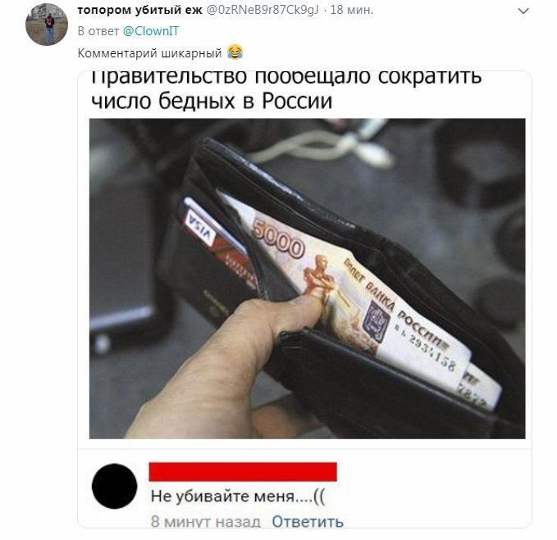The image size is (557, 540).
Task: Expand the tweet options chevron
Action: (x=523, y=11)
